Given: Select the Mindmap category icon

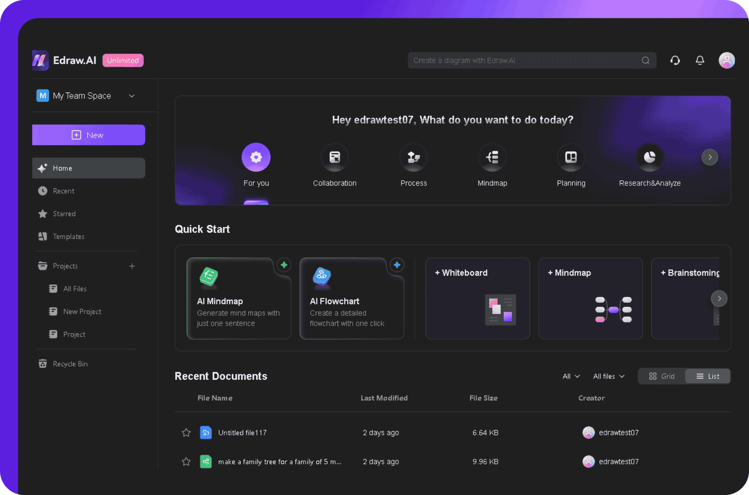Looking at the screenshot, I should 492,157.
